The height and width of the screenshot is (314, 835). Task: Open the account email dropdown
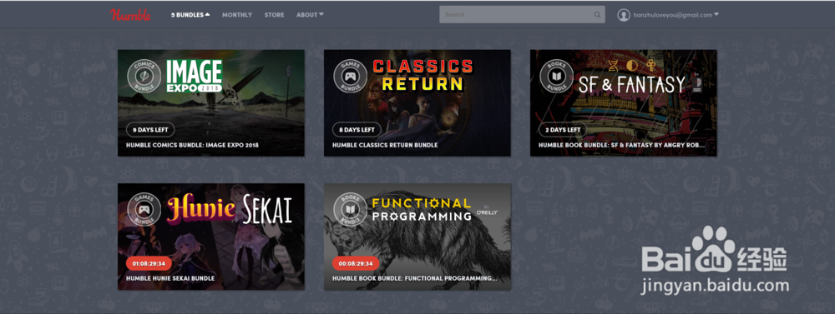pos(676,15)
